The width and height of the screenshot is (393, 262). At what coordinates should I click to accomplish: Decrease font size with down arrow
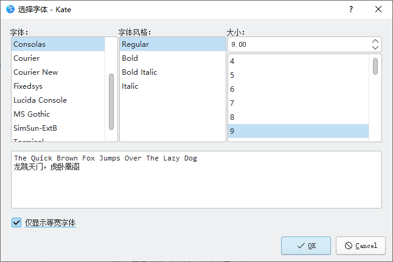pyautogui.click(x=375, y=48)
